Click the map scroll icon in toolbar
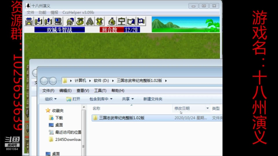The image size is (278, 156). [131, 21]
